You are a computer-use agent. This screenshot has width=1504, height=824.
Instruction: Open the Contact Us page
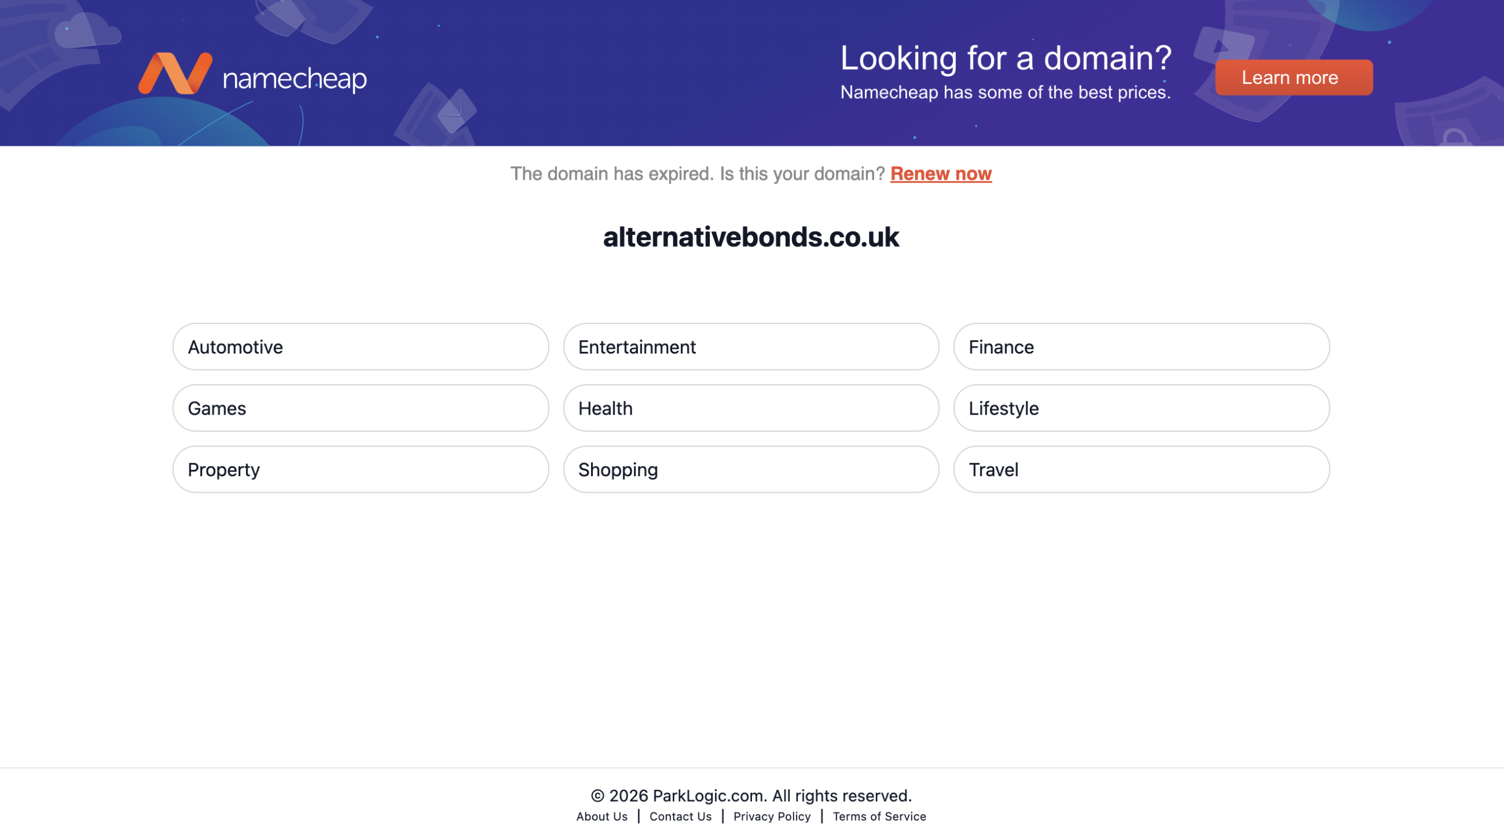[x=680, y=816]
